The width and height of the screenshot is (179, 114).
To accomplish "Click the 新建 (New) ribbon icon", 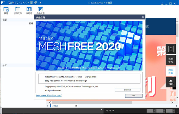I will (x=6, y=10).
